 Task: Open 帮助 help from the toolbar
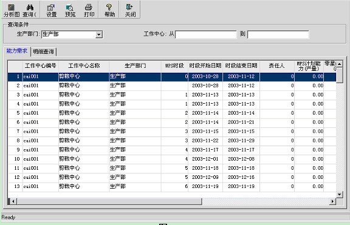pyautogui.click(x=109, y=10)
